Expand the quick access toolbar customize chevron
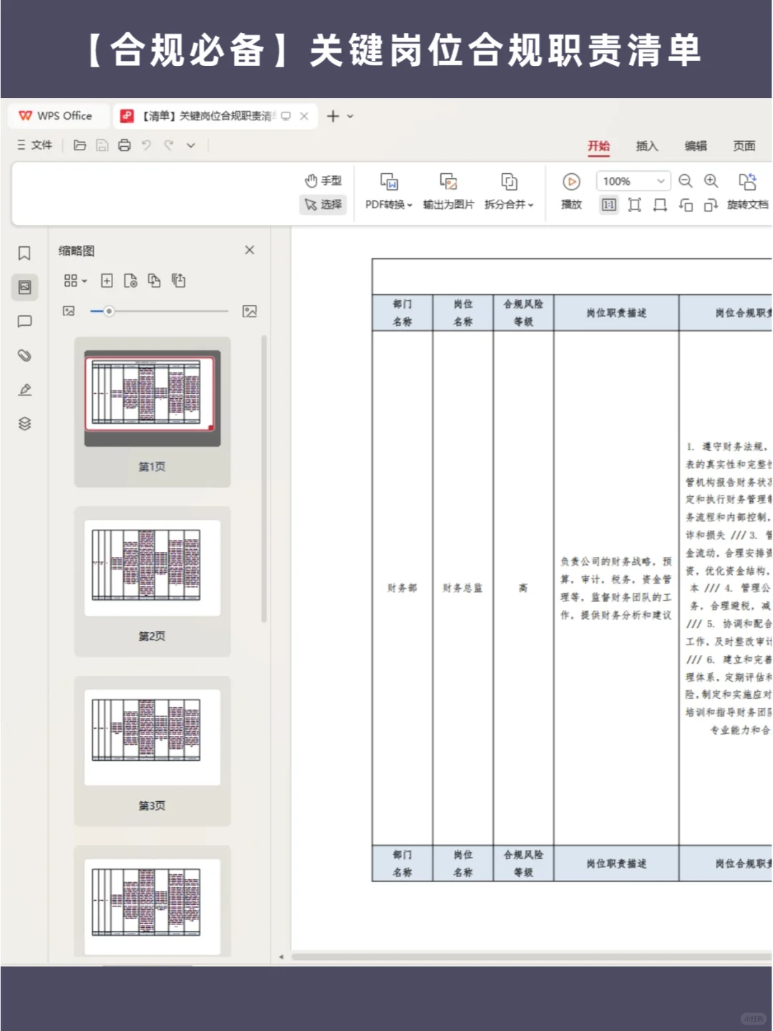 (x=191, y=145)
